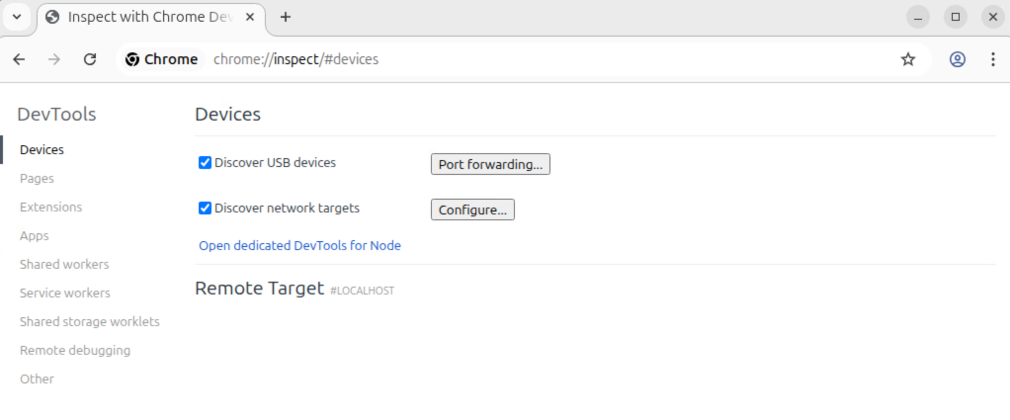This screenshot has height=420, width=1010.
Task: Reload the chrome://inspect page
Action: (x=90, y=59)
